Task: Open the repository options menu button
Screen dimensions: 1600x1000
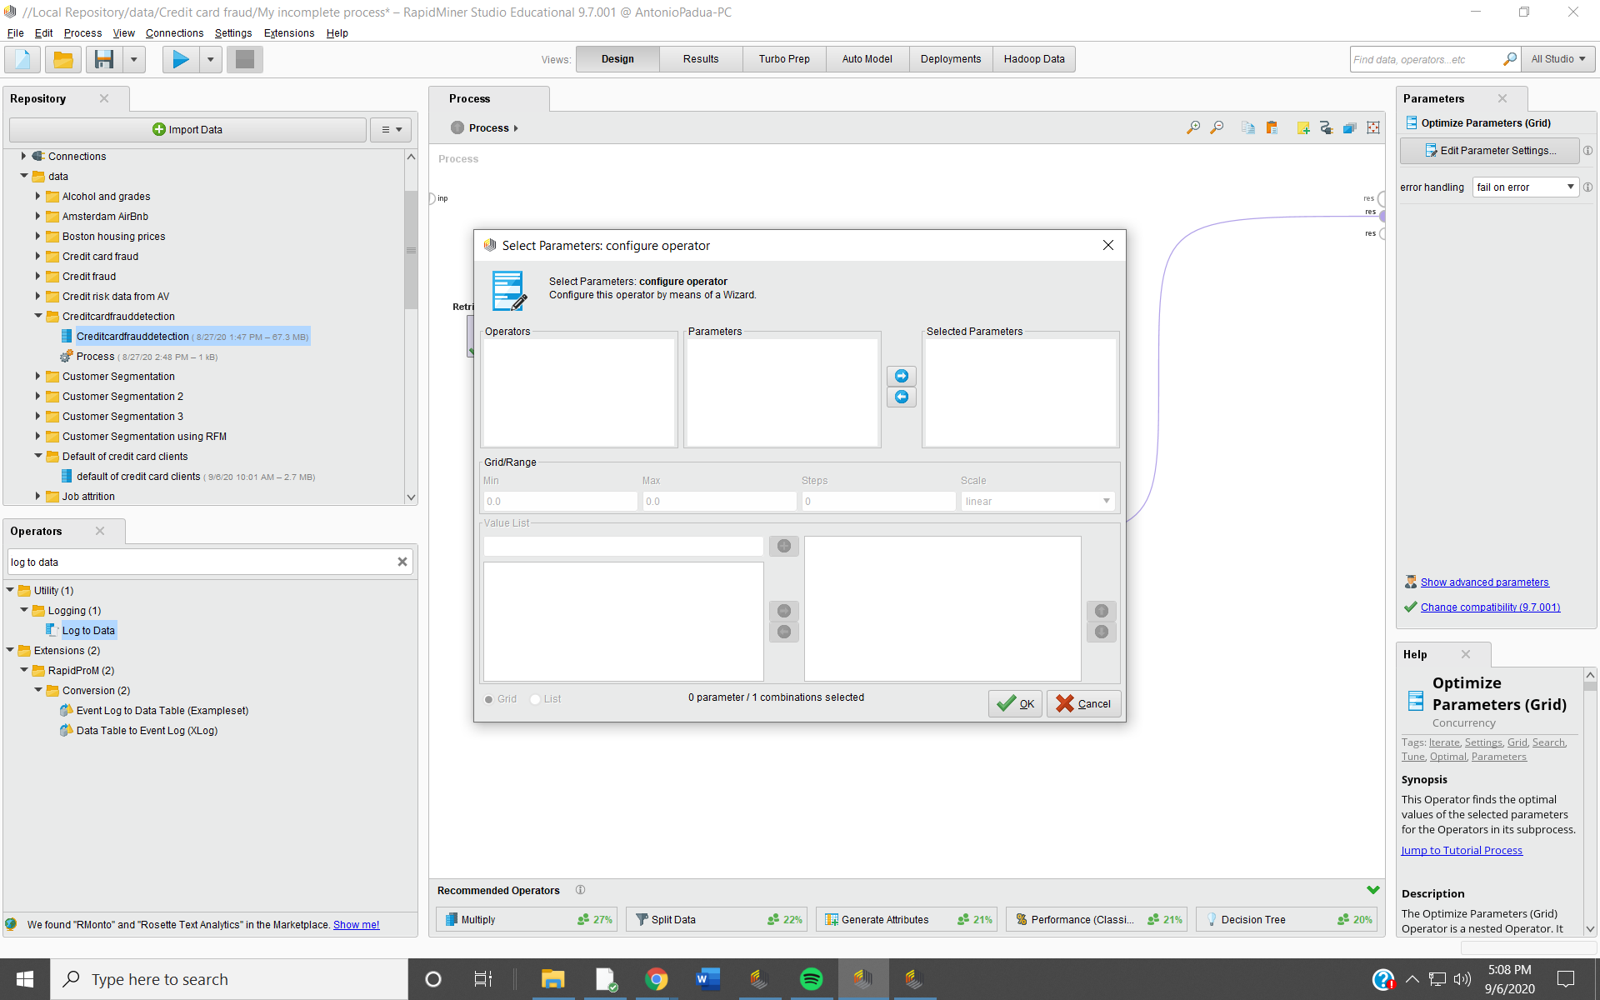Action: point(392,129)
